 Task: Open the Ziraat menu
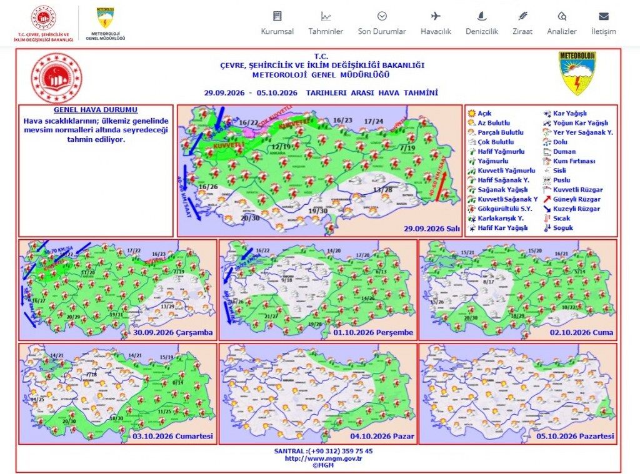(x=522, y=31)
